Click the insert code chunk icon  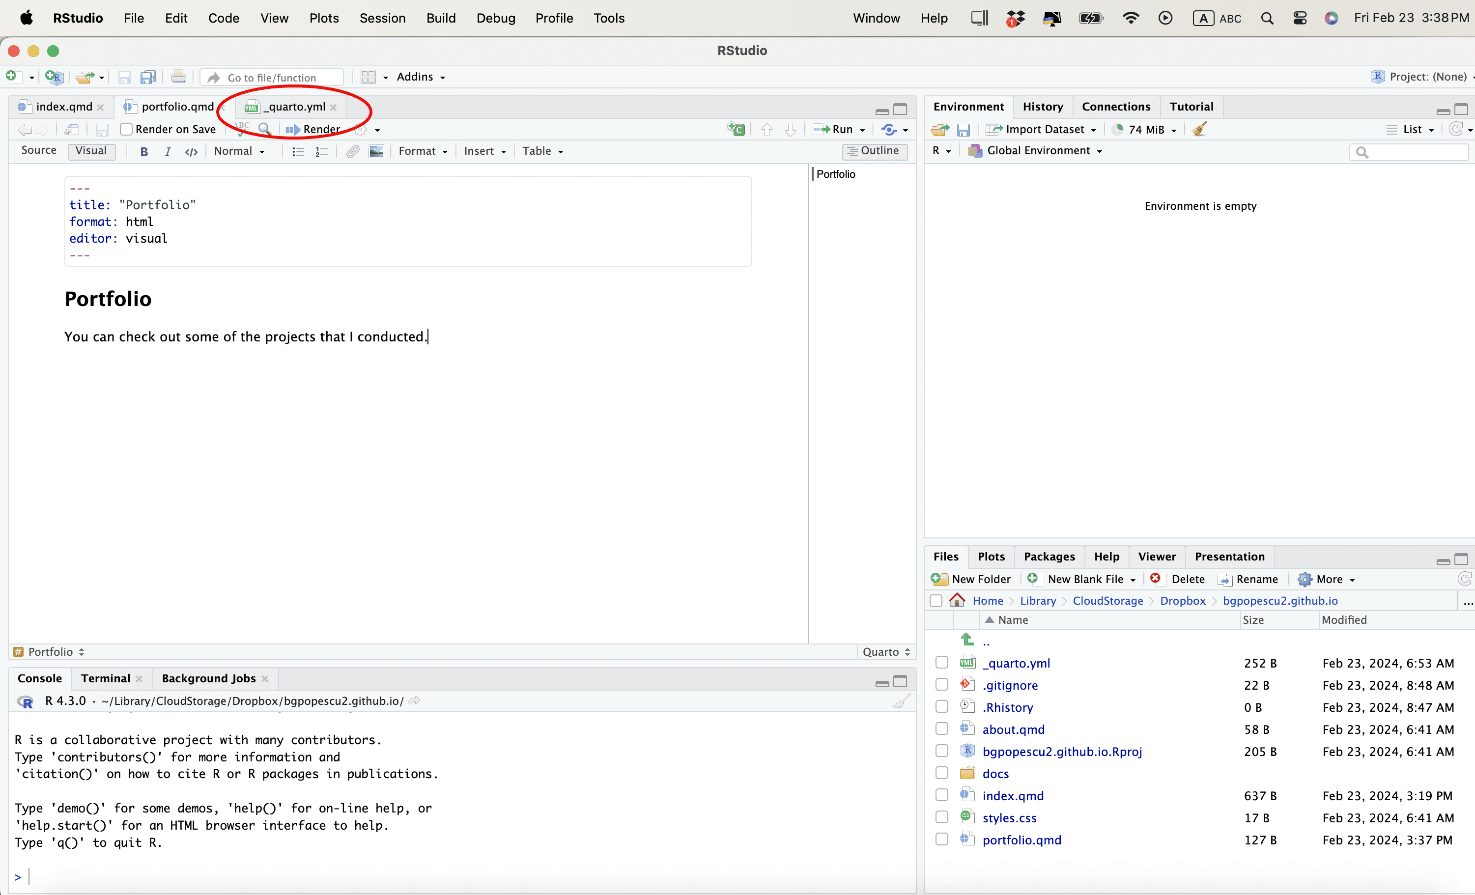click(736, 129)
